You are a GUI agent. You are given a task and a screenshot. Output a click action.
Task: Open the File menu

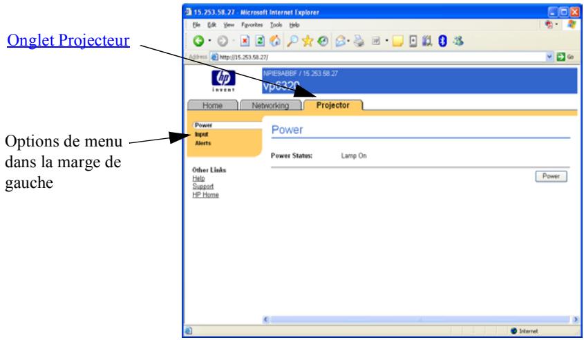tap(196, 25)
